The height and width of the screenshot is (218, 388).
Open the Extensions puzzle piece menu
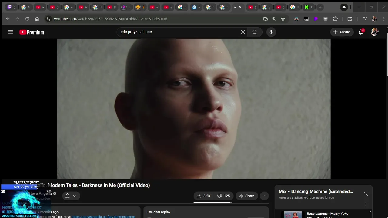[x=335, y=19]
